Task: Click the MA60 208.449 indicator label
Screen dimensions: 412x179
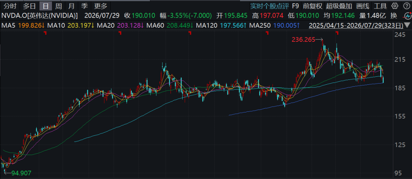Action: (x=170, y=25)
